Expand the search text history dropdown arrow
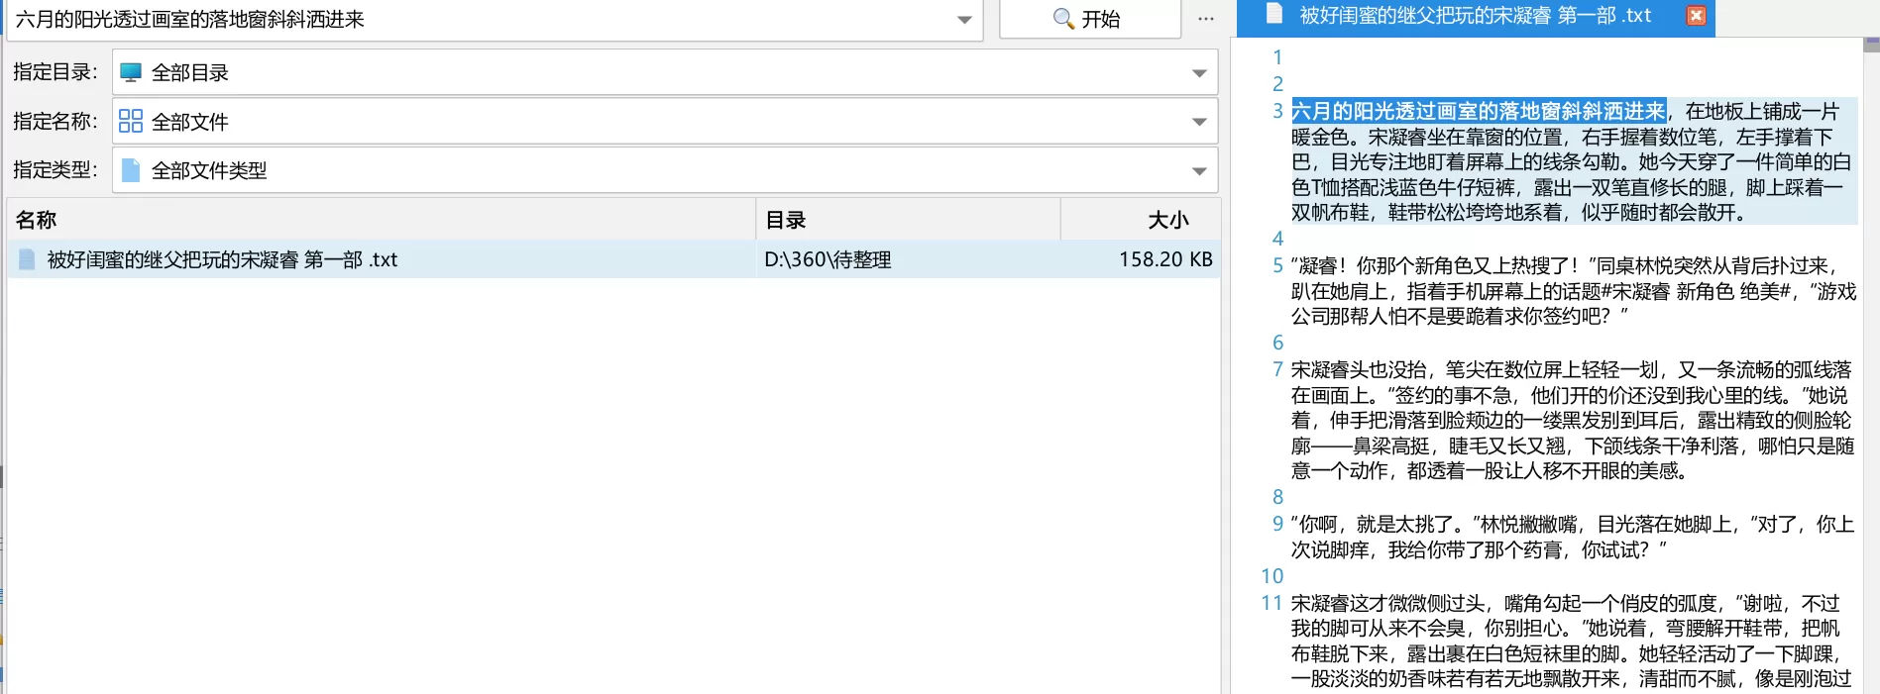 [x=964, y=20]
